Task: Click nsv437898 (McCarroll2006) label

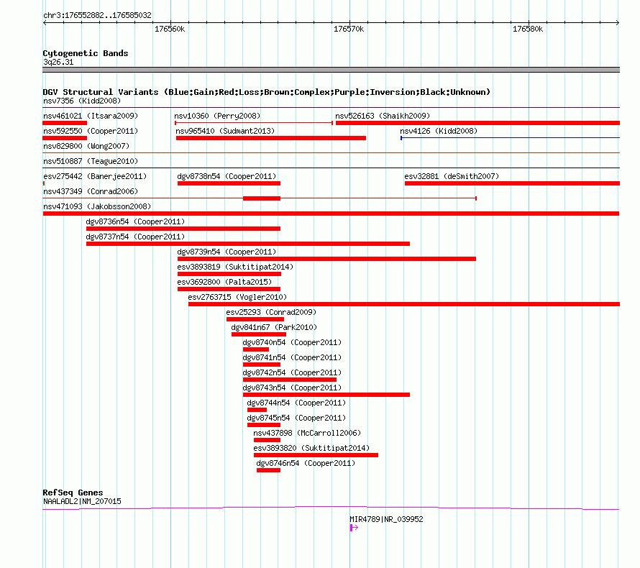Action: 307,433
